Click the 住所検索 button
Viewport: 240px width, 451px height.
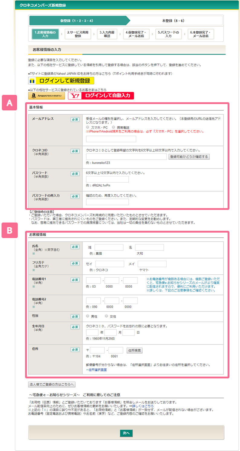135,350
